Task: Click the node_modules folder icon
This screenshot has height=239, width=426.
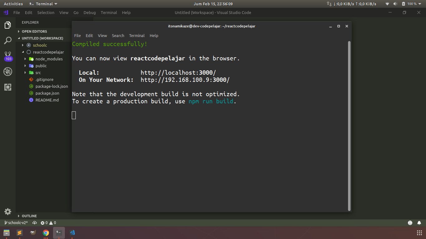Action: [31, 59]
